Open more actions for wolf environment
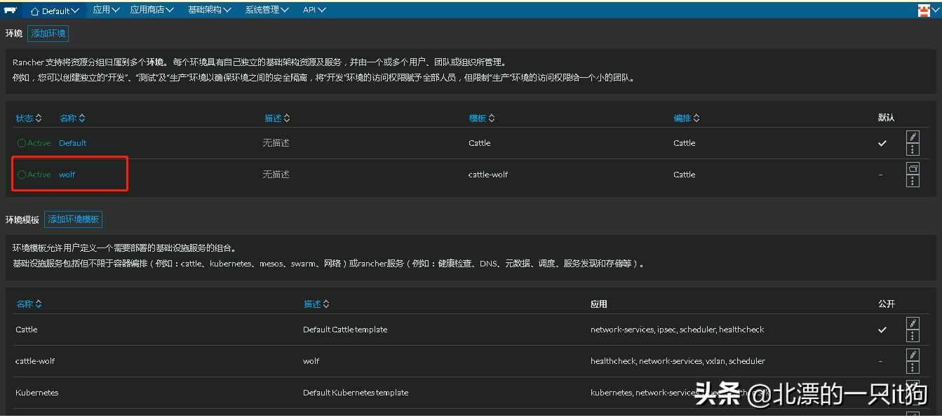Viewport: 942px width, 420px height. [x=912, y=181]
